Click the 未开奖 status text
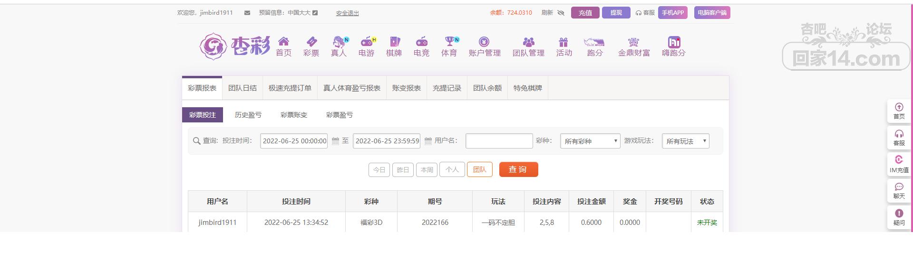The image size is (913, 260). (707, 223)
